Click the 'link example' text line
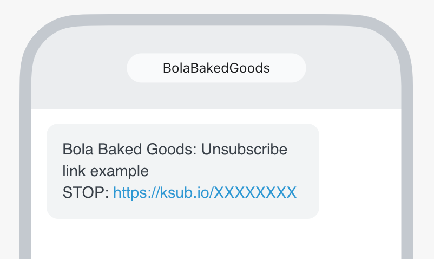Viewport: 434px width, 259px height. tap(106, 171)
